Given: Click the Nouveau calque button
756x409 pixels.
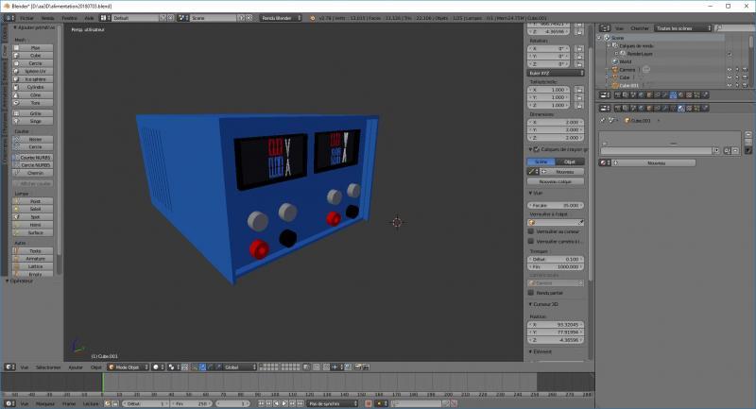Looking at the screenshot, I should pyautogui.click(x=556, y=181).
